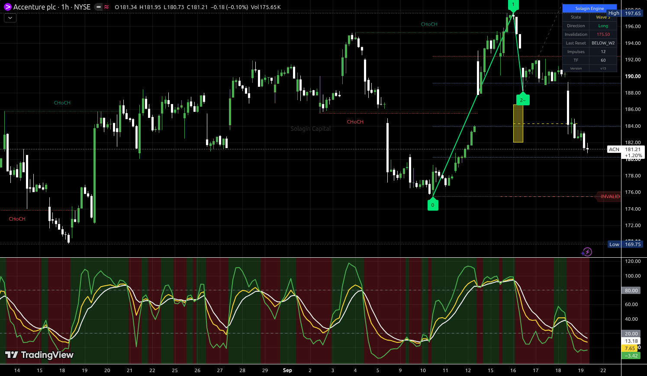Click the Last Reset value BELOW_W2

click(x=603, y=43)
